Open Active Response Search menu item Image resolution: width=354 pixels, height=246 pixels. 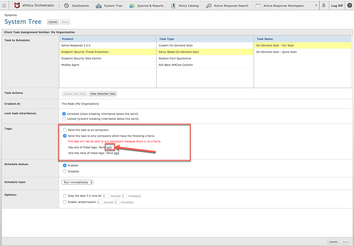[x=231, y=6]
